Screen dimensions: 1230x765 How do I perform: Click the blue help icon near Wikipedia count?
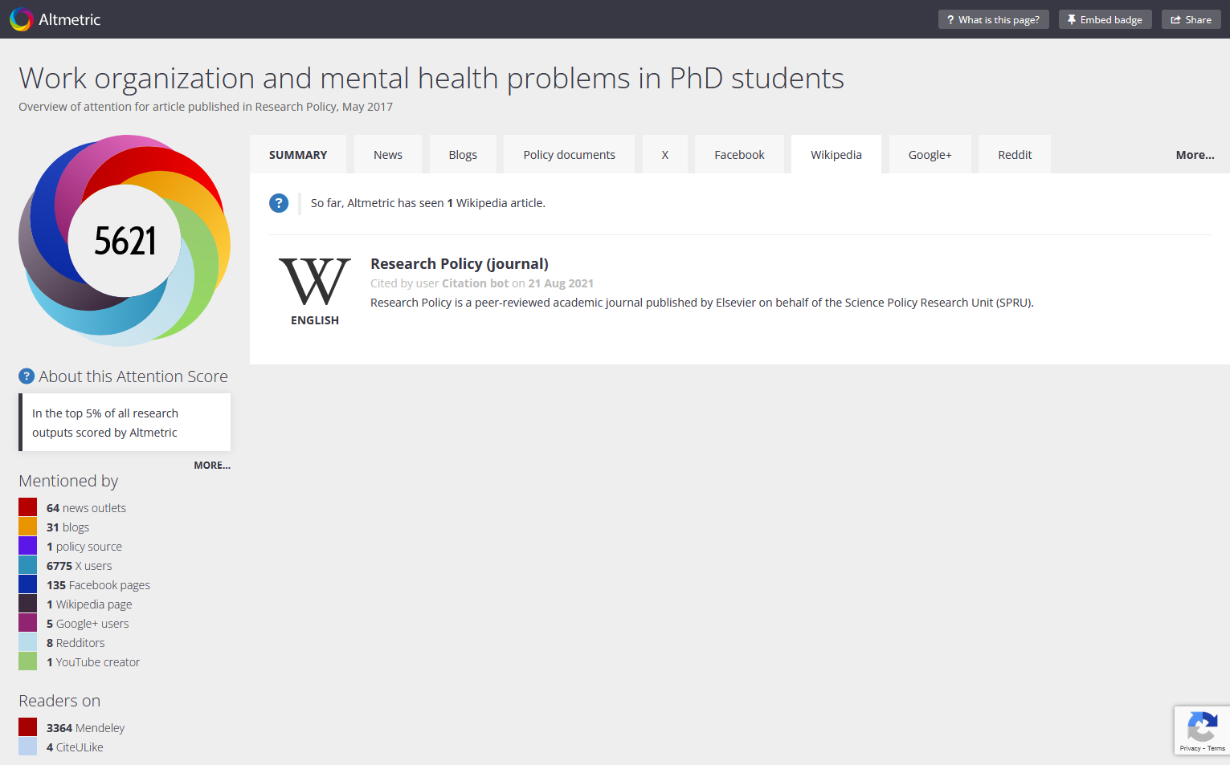pos(279,203)
